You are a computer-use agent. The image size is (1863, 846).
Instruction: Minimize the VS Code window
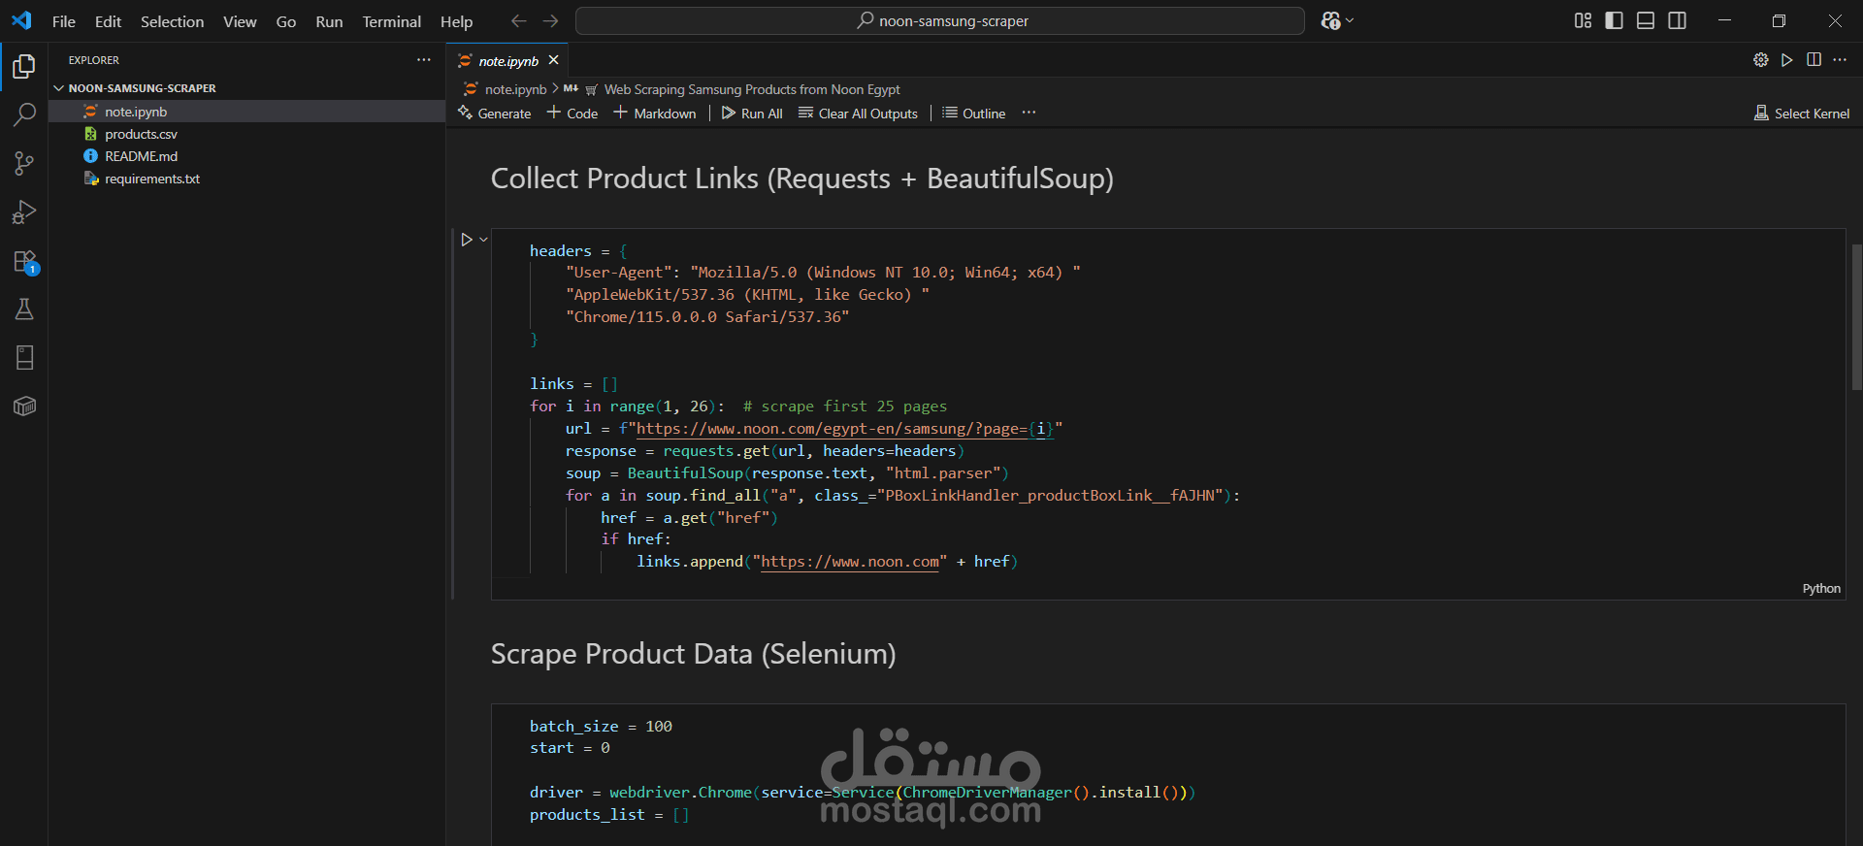tap(1724, 20)
